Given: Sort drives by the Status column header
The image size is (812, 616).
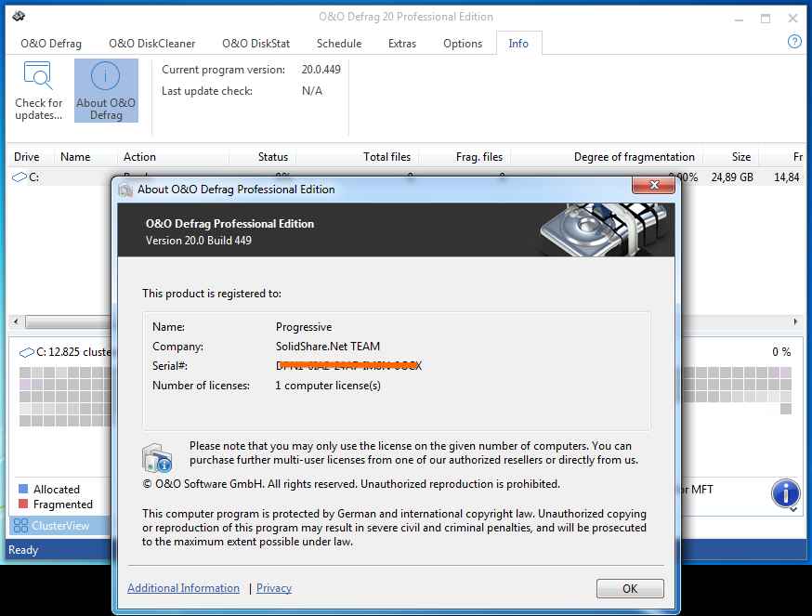Looking at the screenshot, I should pos(272,157).
